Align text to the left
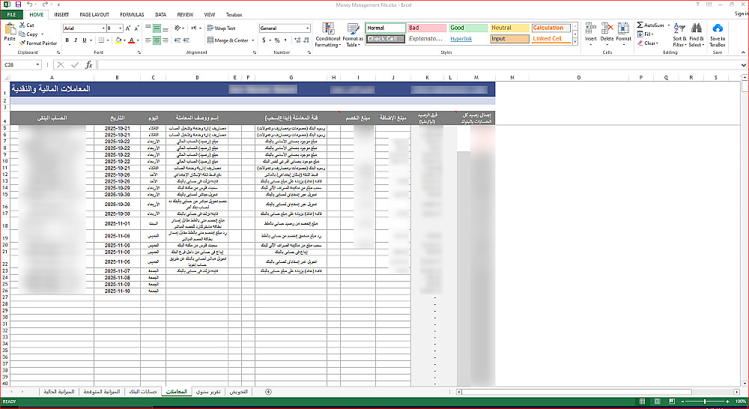 pyautogui.click(x=148, y=40)
